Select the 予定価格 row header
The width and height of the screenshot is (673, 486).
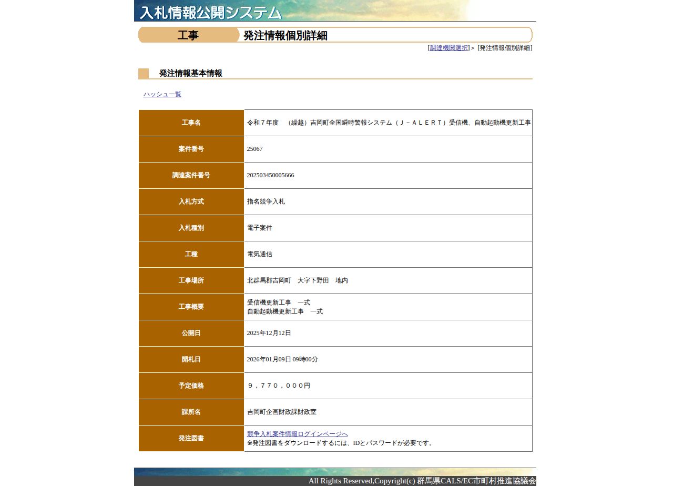tap(191, 386)
